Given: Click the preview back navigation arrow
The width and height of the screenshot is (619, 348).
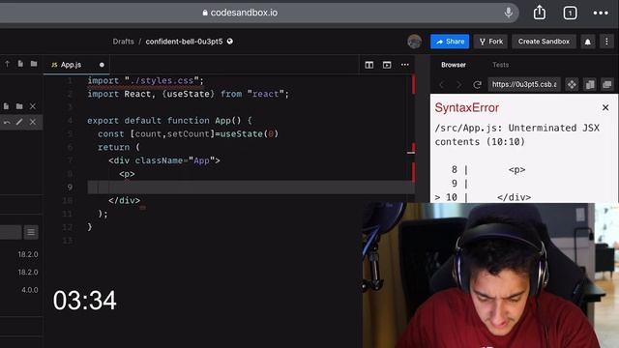Looking at the screenshot, I should [442, 84].
